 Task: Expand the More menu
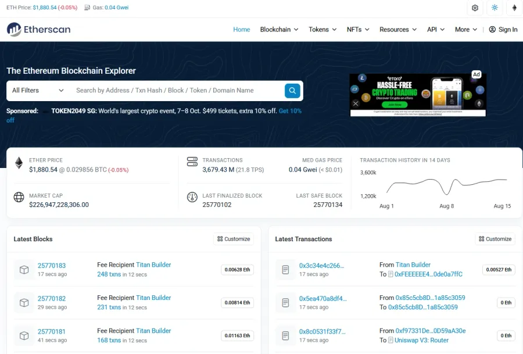(x=466, y=30)
